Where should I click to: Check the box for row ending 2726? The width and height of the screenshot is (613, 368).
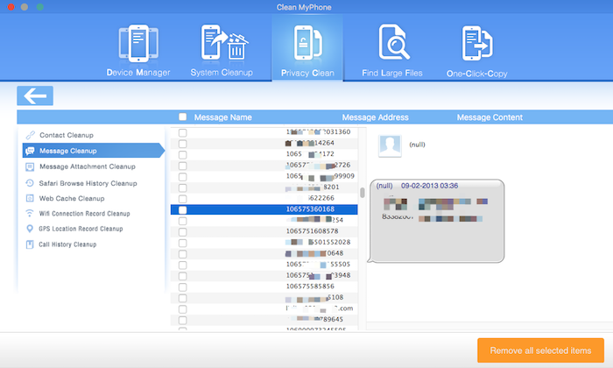[x=182, y=166]
